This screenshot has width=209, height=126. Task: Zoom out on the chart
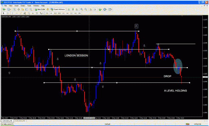point(86,9)
